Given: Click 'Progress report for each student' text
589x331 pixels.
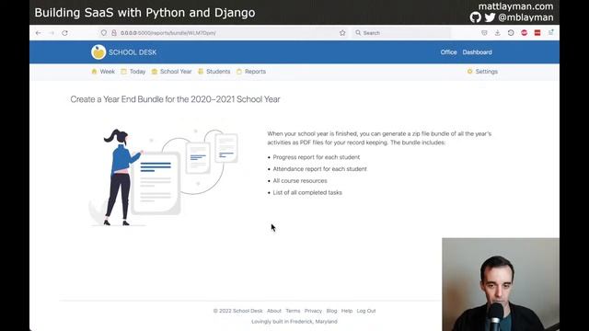Looking at the screenshot, I should point(317,157).
